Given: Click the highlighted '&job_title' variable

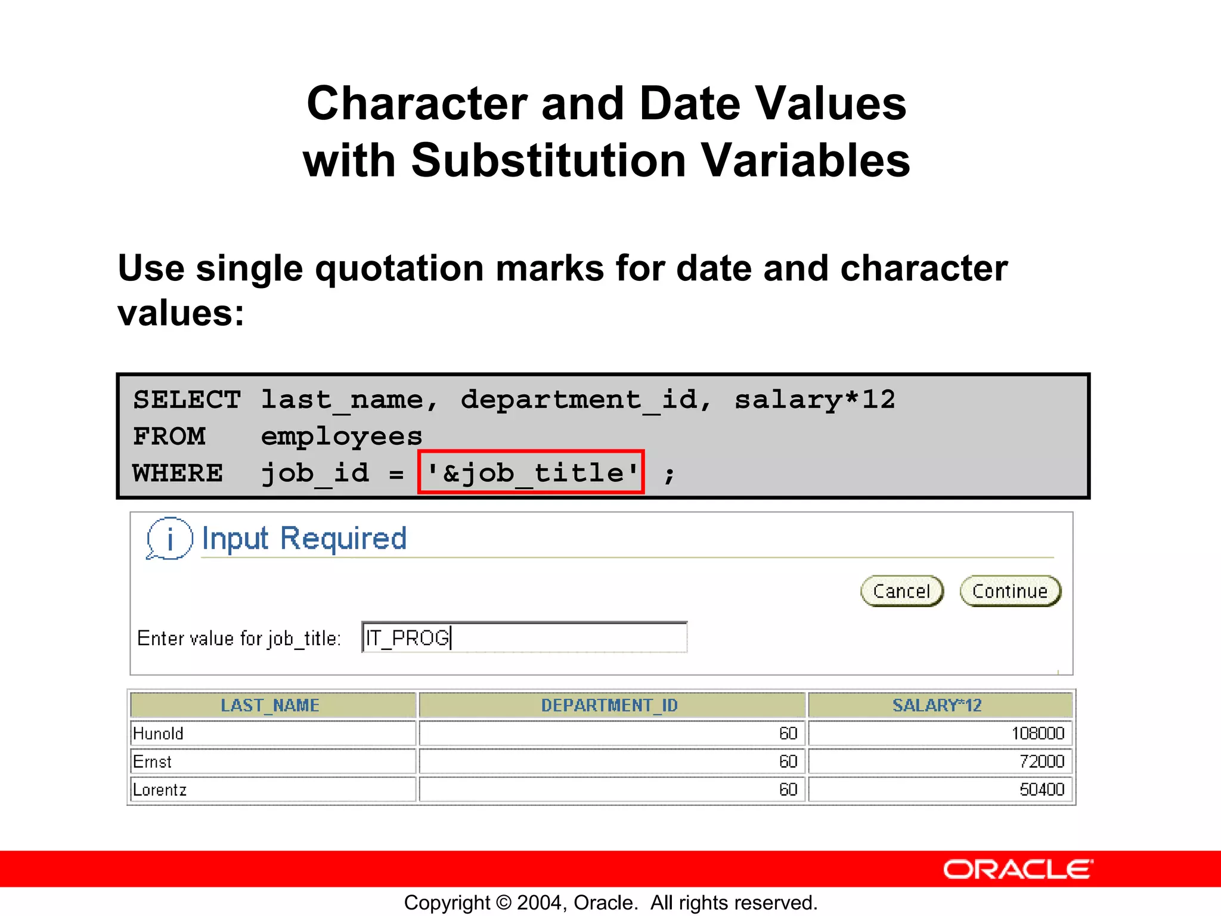Looking at the screenshot, I should 531,473.
